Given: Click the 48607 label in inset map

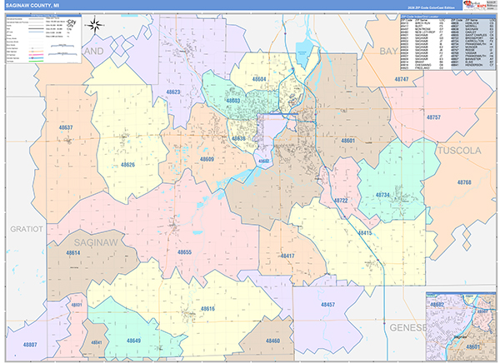Looking at the screenshot, I should [x=482, y=311].
